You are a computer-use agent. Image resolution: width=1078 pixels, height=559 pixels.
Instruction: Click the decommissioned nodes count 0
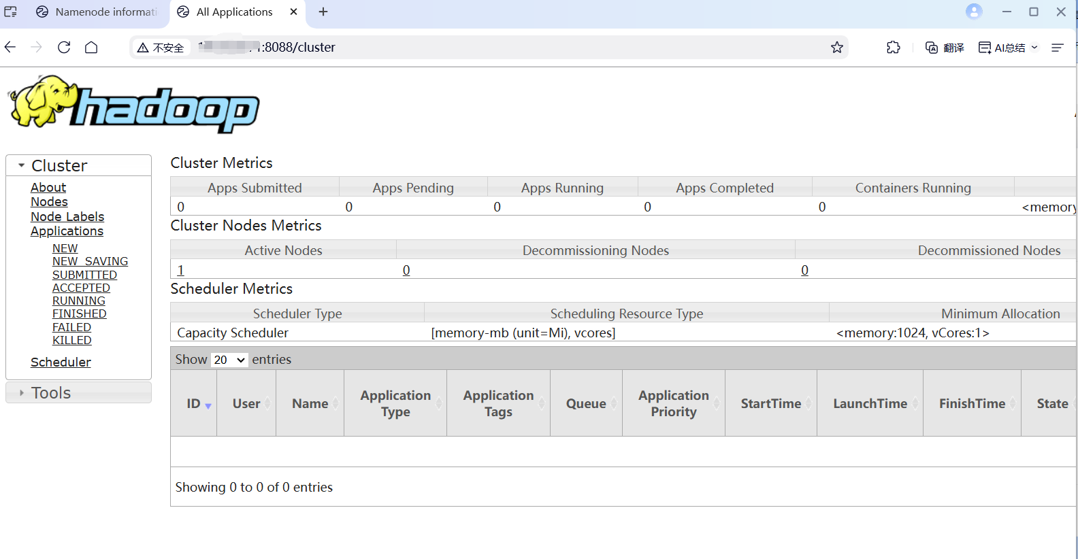click(x=804, y=270)
